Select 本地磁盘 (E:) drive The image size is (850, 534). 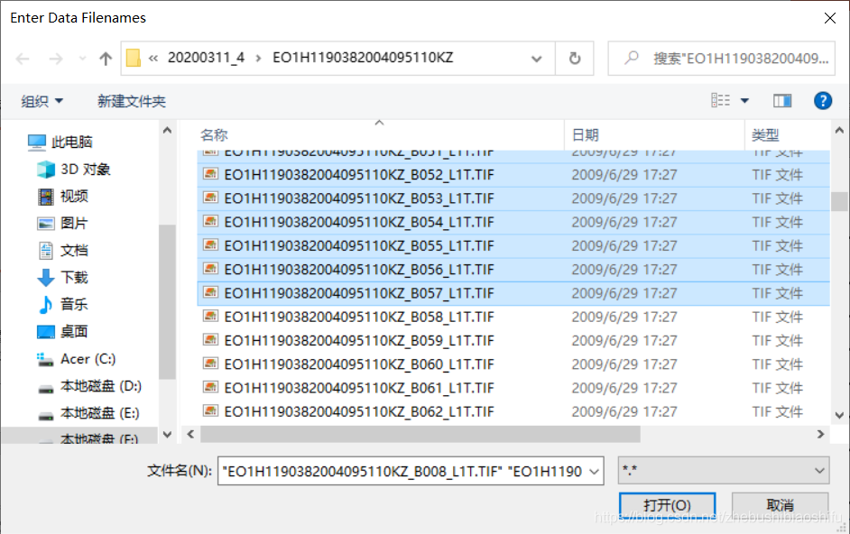[x=89, y=413]
